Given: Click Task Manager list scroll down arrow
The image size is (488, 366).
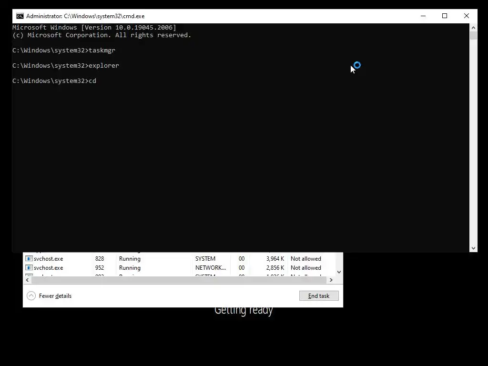Looking at the screenshot, I should [x=339, y=272].
